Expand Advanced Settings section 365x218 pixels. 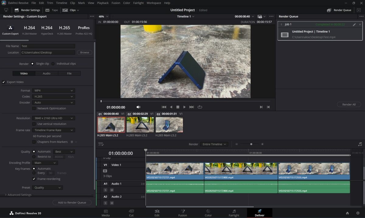18,195
